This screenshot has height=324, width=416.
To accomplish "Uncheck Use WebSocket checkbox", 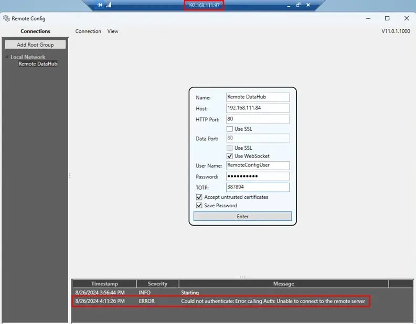I will click(x=230, y=156).
